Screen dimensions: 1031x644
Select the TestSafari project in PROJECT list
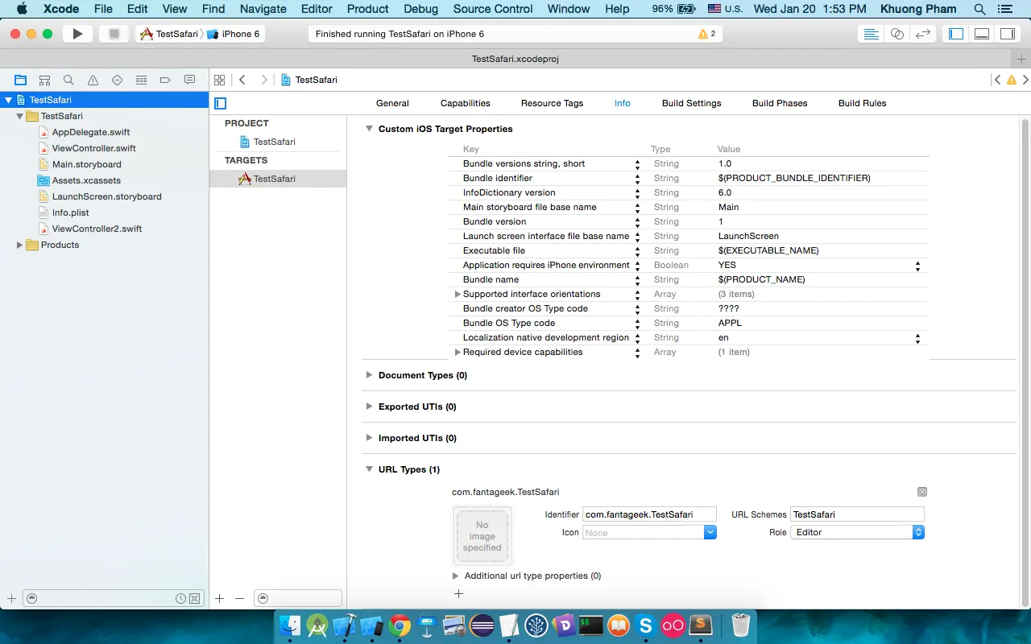274,142
